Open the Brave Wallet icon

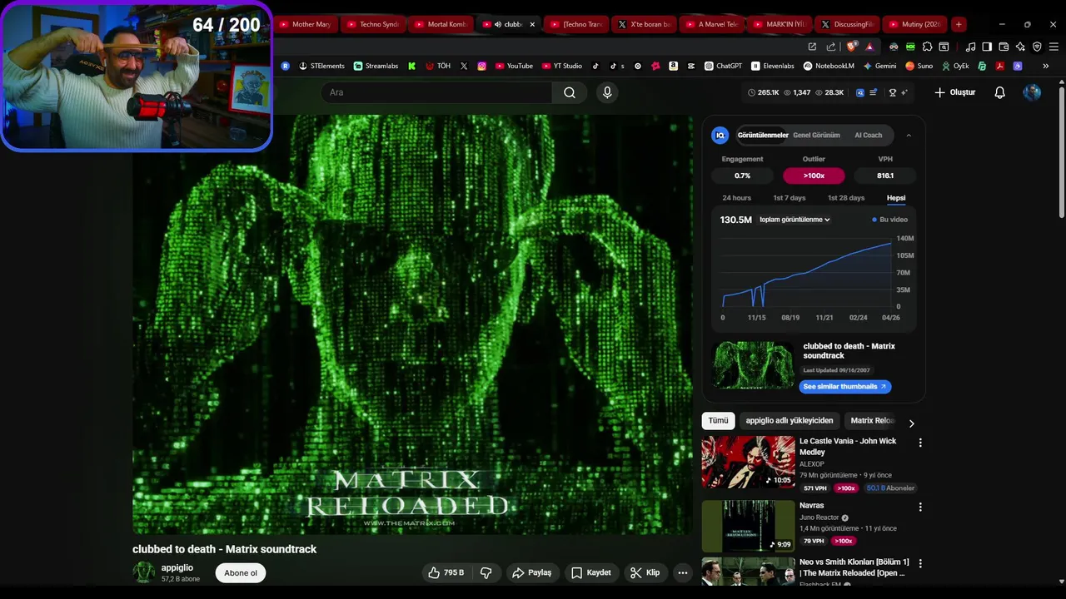(x=1004, y=47)
